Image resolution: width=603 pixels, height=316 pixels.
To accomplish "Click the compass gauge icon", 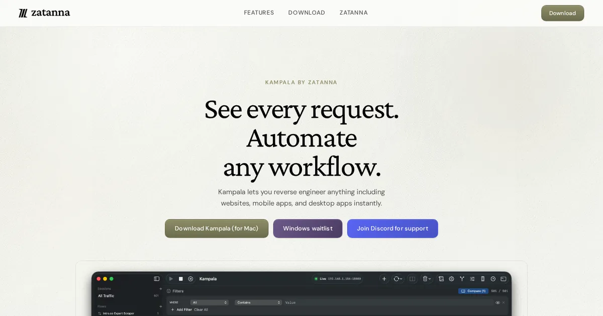I will (493, 279).
